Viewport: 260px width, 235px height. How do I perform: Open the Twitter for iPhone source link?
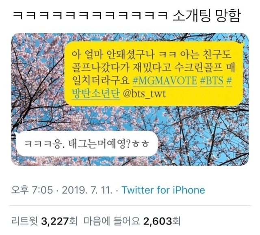pyautogui.click(x=163, y=190)
